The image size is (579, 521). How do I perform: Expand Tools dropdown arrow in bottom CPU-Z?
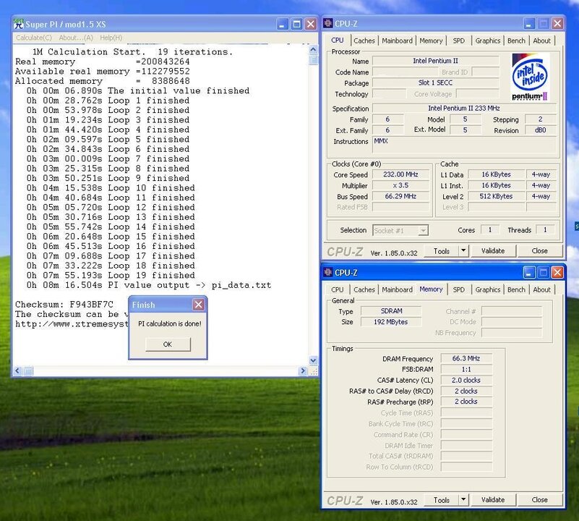pyautogui.click(x=463, y=500)
